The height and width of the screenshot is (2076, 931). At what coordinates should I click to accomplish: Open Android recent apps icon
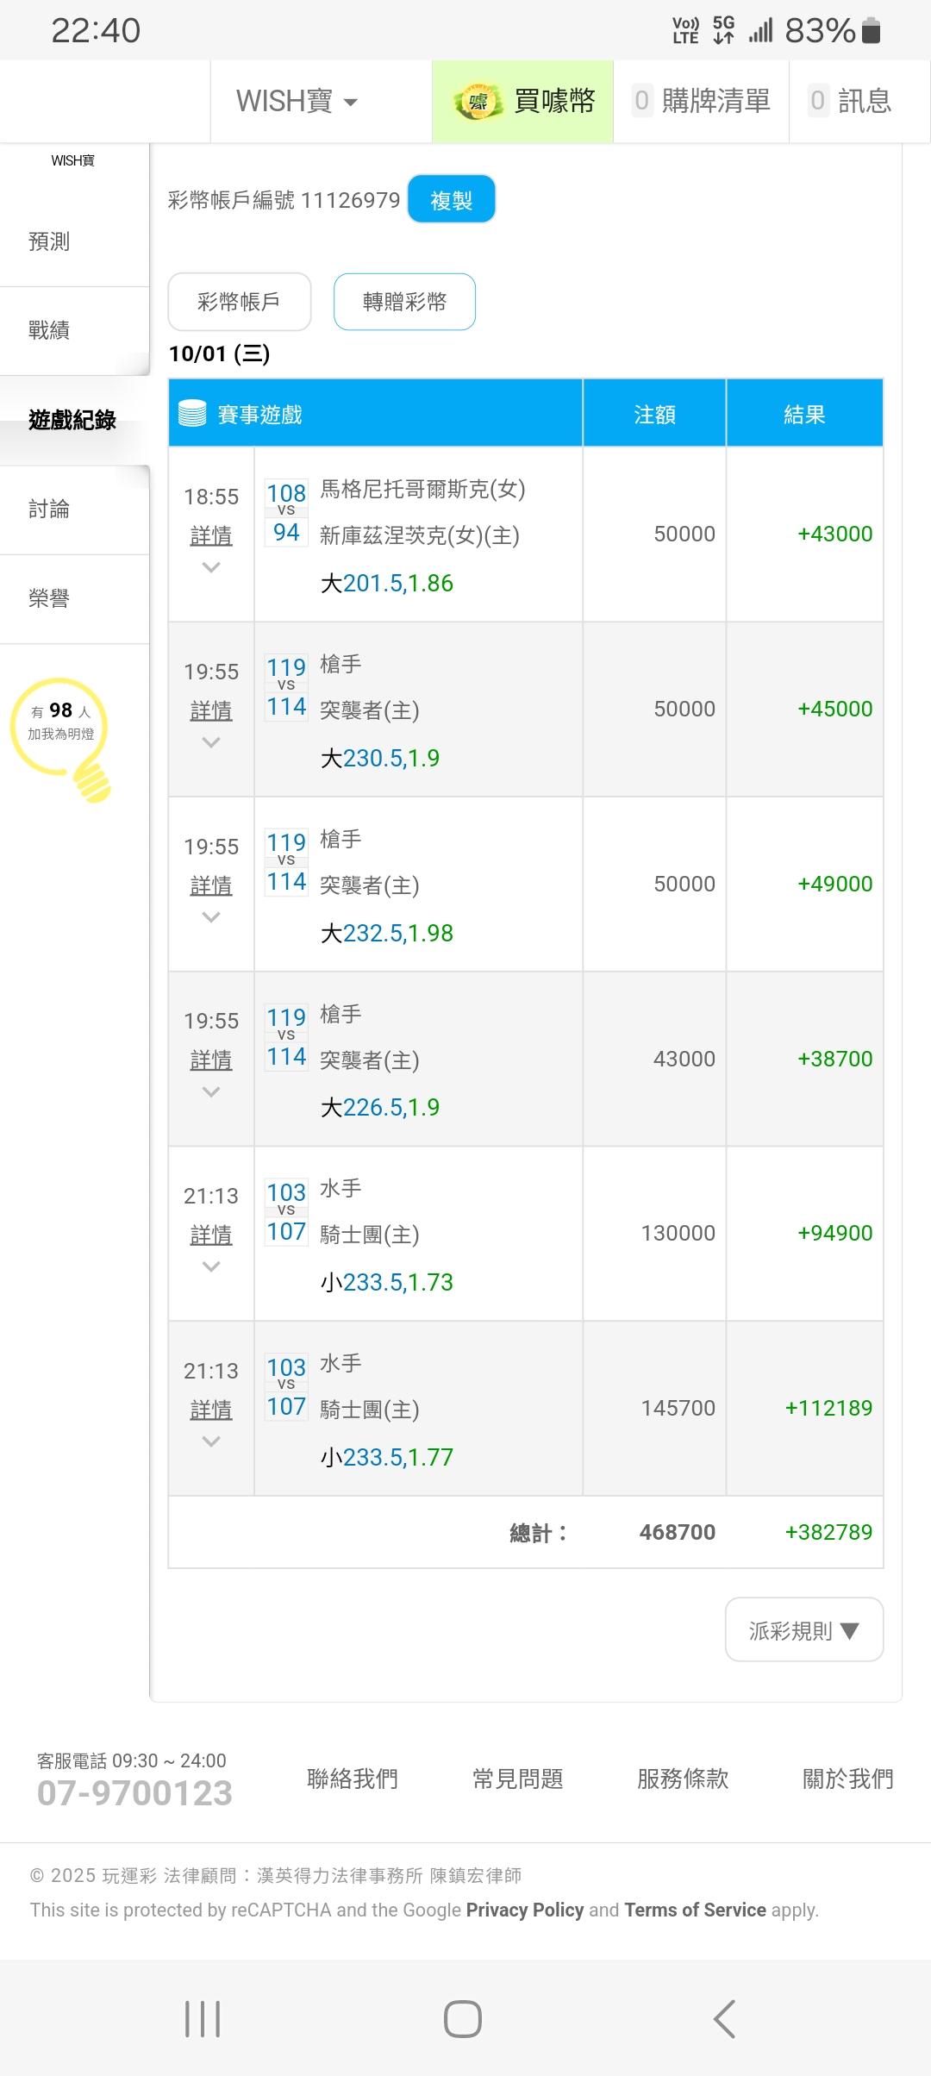[203, 2018]
